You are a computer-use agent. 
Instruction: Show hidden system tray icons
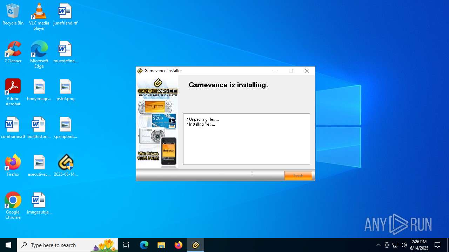(378, 245)
